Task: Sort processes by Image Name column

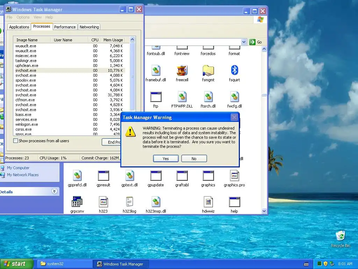Action: [32, 40]
